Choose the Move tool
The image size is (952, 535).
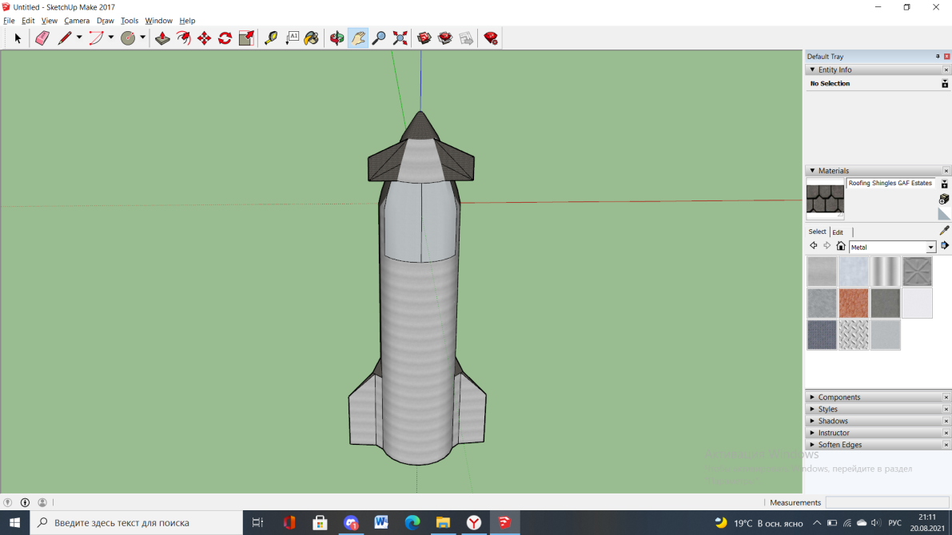click(x=205, y=38)
